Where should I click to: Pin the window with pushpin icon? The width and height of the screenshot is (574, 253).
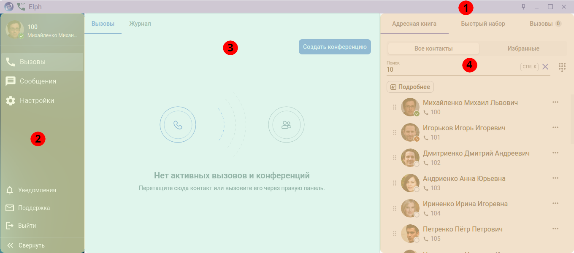tap(523, 7)
